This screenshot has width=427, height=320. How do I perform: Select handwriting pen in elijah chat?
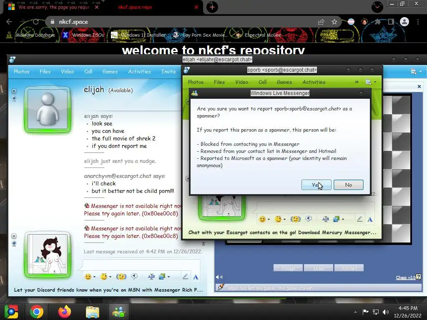click(185, 277)
